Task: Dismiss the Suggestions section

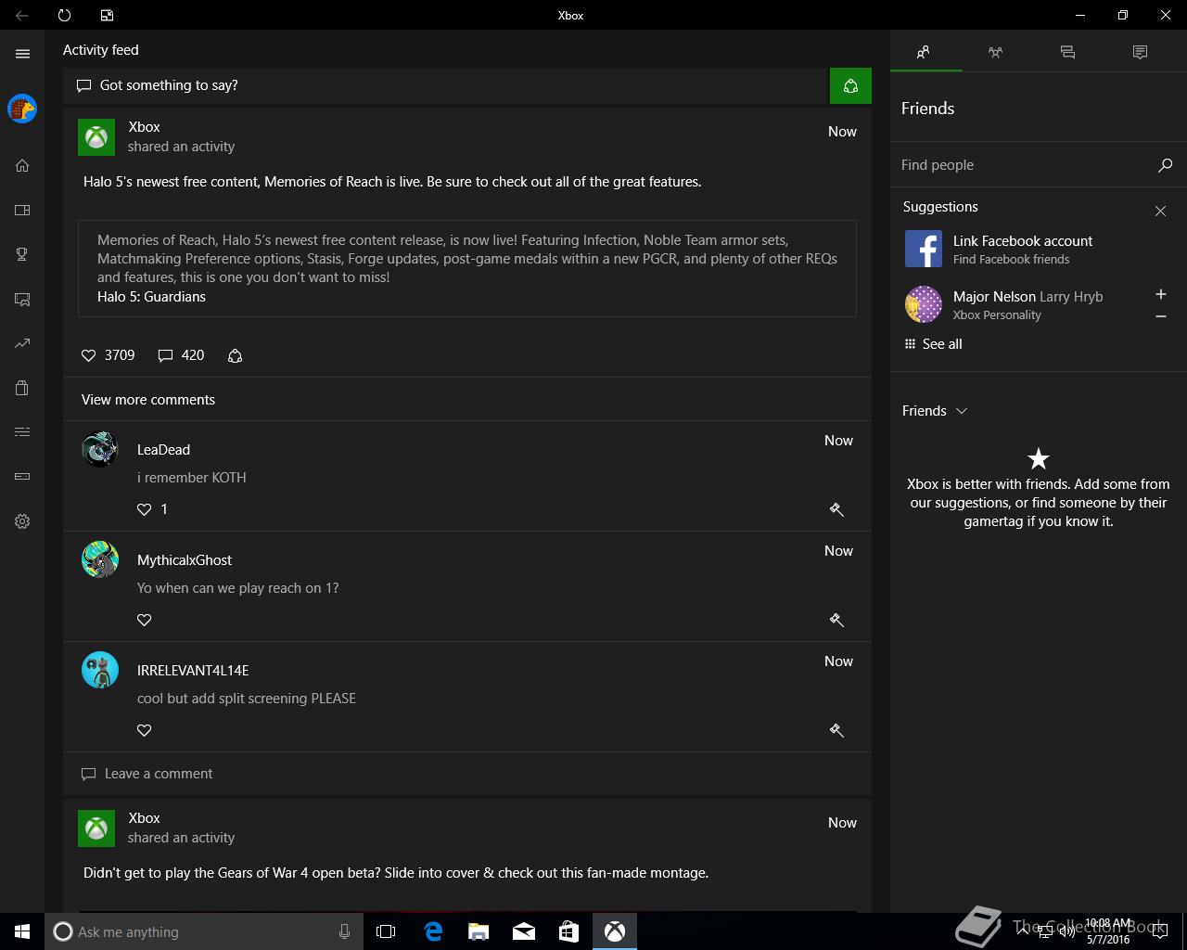Action: point(1160,212)
